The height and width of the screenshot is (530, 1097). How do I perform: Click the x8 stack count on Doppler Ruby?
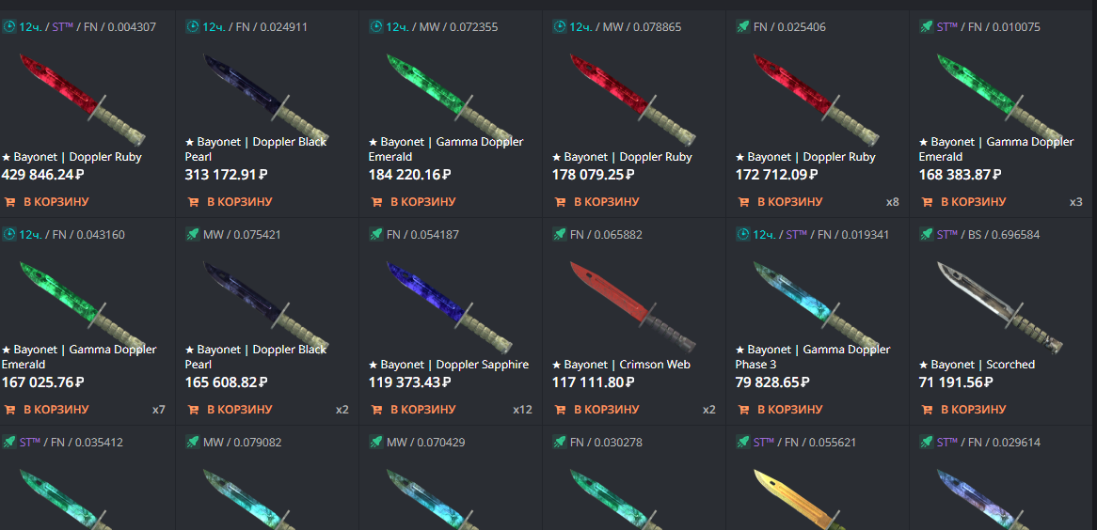893,202
